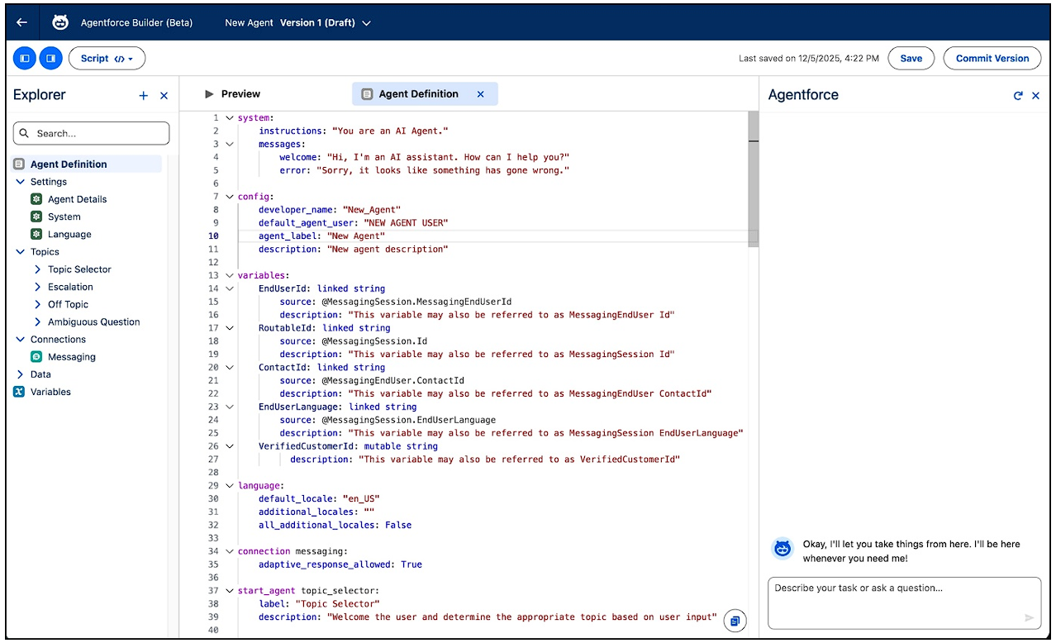Screen dimensions: 1056x643
Task: Click the plus icon in Explorer
Action: click(x=144, y=96)
